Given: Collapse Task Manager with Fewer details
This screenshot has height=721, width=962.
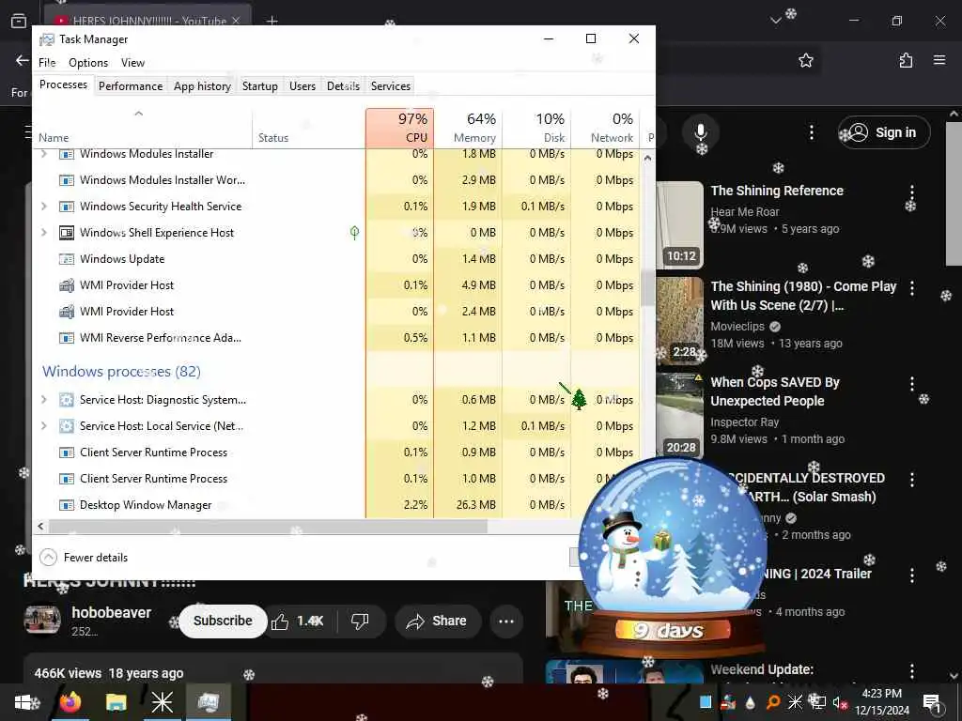Looking at the screenshot, I should 84,558.
